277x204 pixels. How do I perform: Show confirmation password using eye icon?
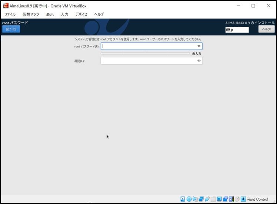tap(199, 61)
